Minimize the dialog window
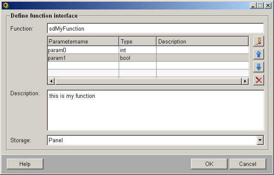Viewport: 274px width, 175px height. [x=253, y=6]
